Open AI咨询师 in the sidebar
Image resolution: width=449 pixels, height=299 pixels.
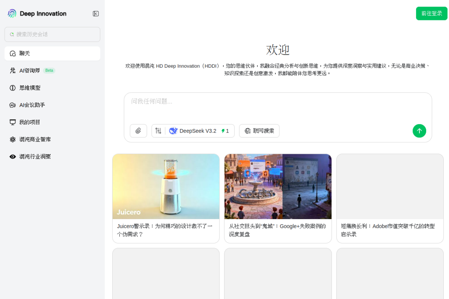52,71
